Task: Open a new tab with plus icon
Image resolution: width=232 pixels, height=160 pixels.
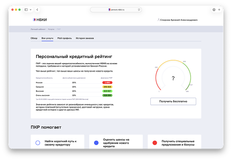Action: pyautogui.click(x=219, y=10)
